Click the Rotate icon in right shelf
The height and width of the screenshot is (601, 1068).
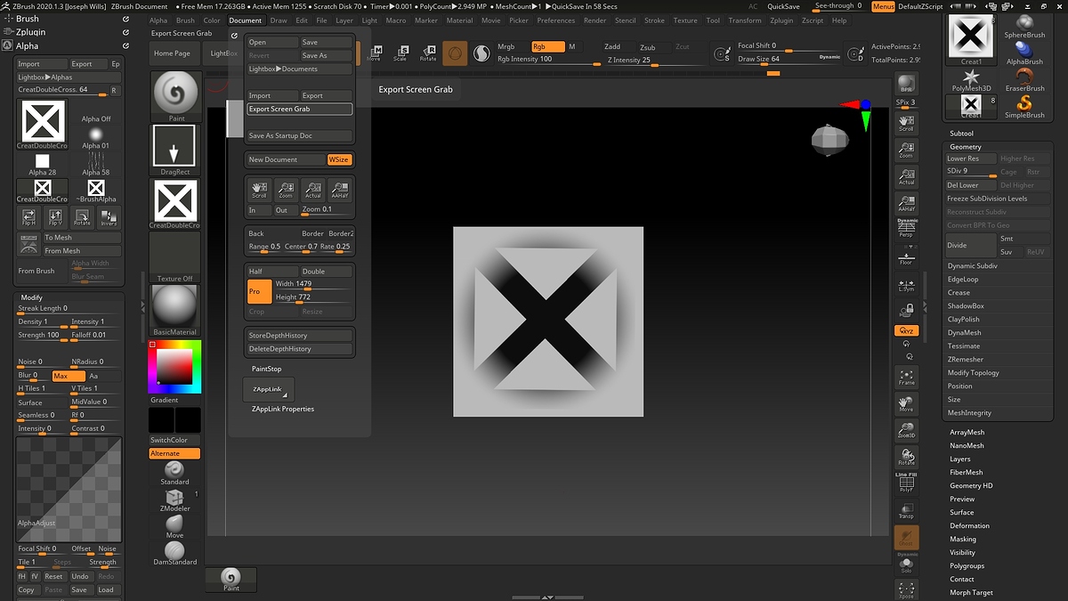pyautogui.click(x=906, y=457)
